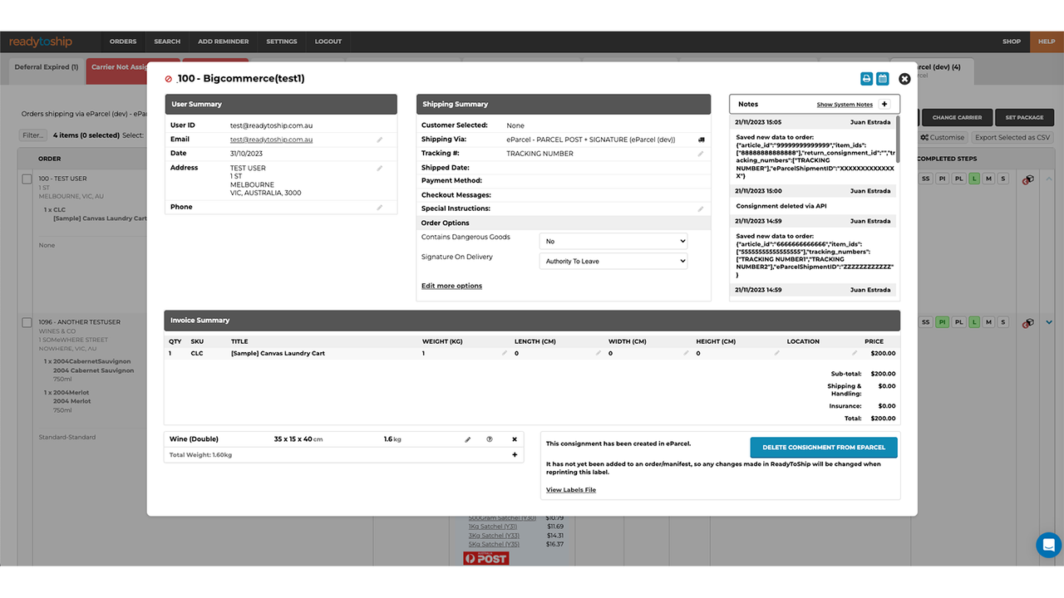Click the Notes panel scrollbar
Image resolution: width=1064 pixels, height=598 pixels.
(897, 141)
